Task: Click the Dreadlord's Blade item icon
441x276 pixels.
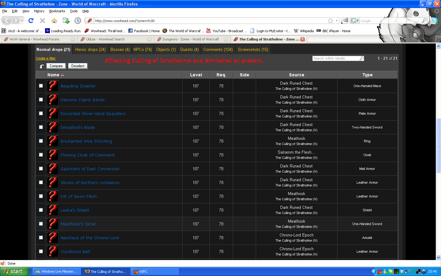Action: 53,127
